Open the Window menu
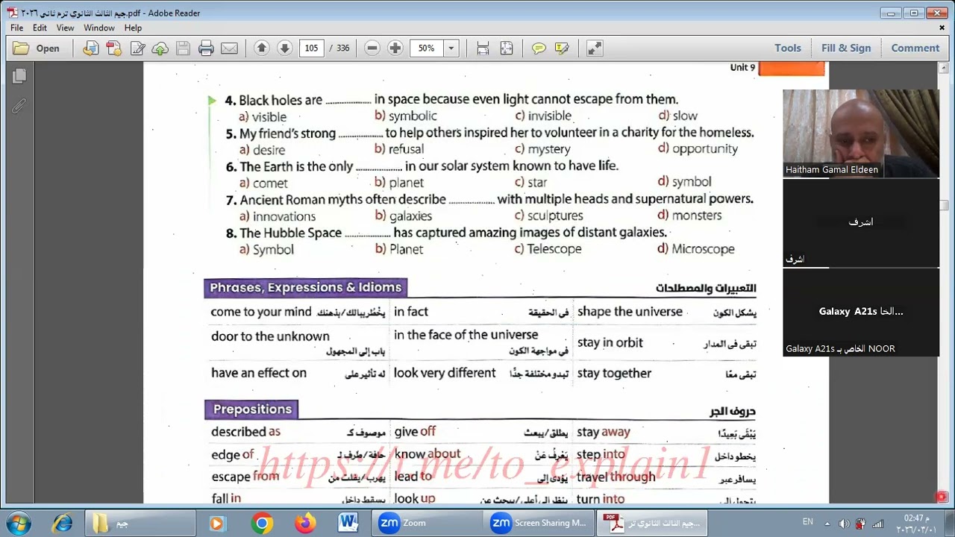This screenshot has height=537, width=955. [98, 28]
